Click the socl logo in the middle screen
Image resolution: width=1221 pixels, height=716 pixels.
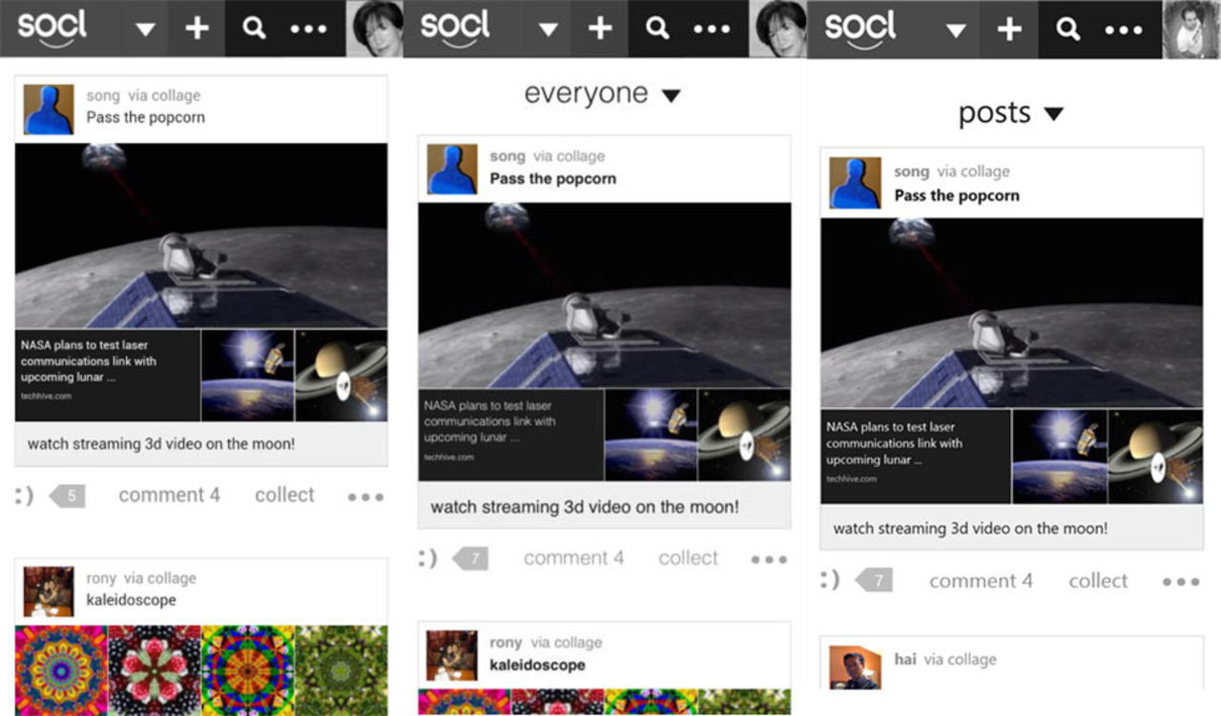(456, 28)
